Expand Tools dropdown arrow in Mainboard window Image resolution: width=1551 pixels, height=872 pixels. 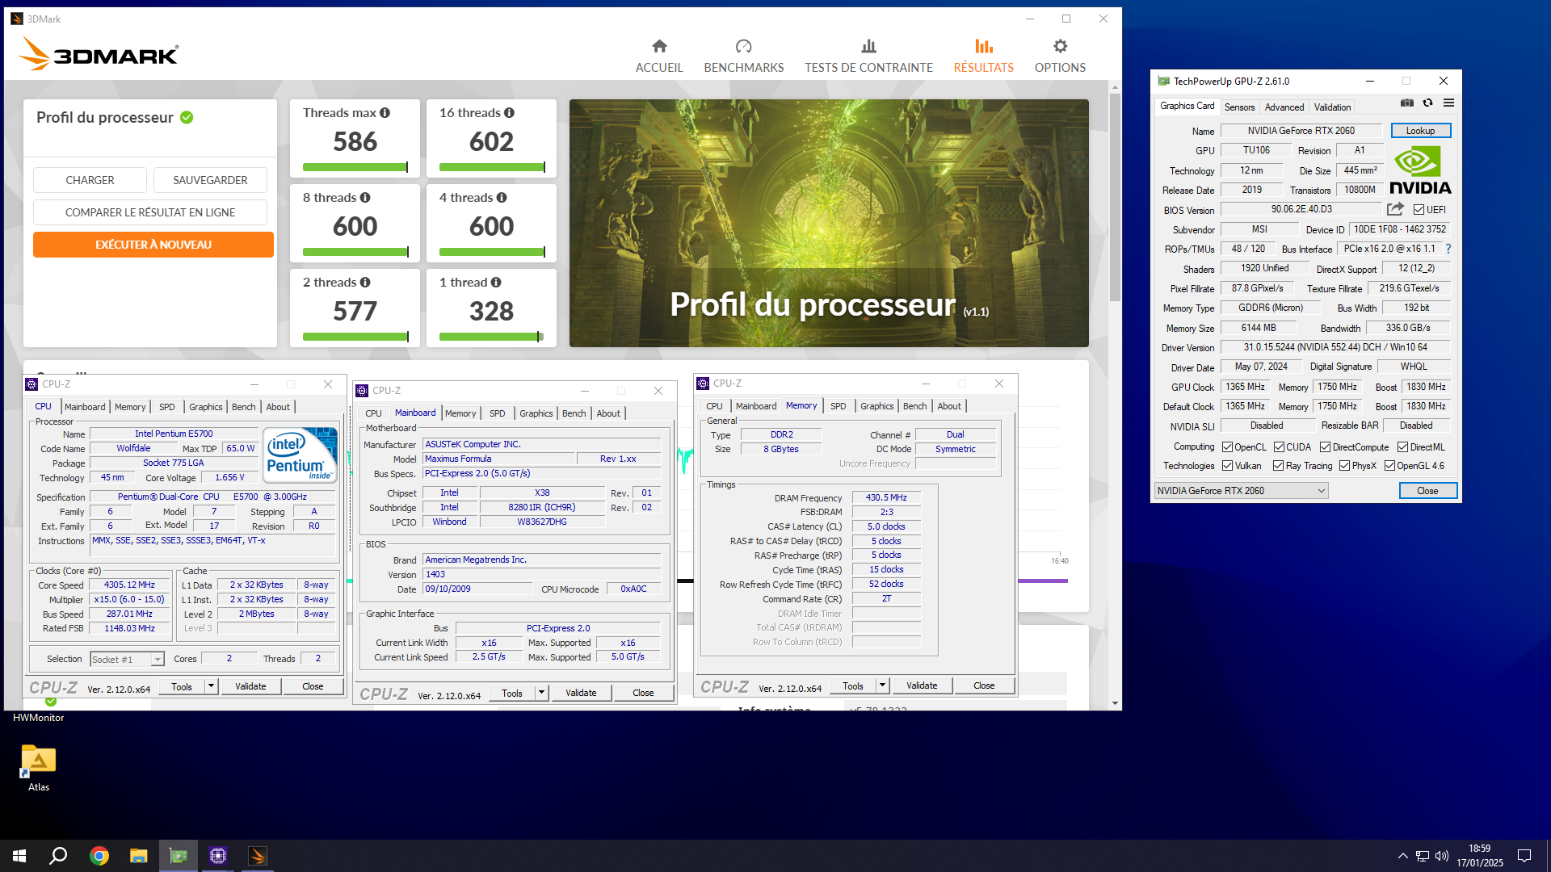pyautogui.click(x=541, y=693)
